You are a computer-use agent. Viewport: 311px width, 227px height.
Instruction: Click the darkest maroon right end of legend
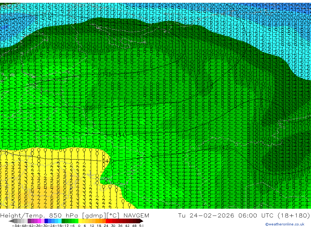(141, 221)
